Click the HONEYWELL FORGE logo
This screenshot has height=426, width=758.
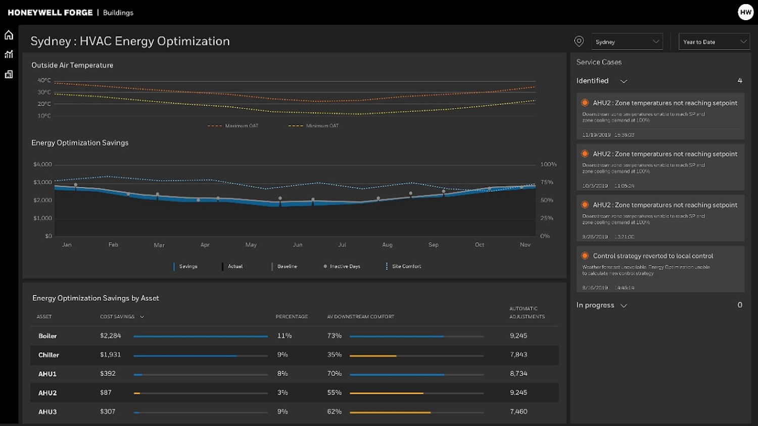tap(50, 13)
